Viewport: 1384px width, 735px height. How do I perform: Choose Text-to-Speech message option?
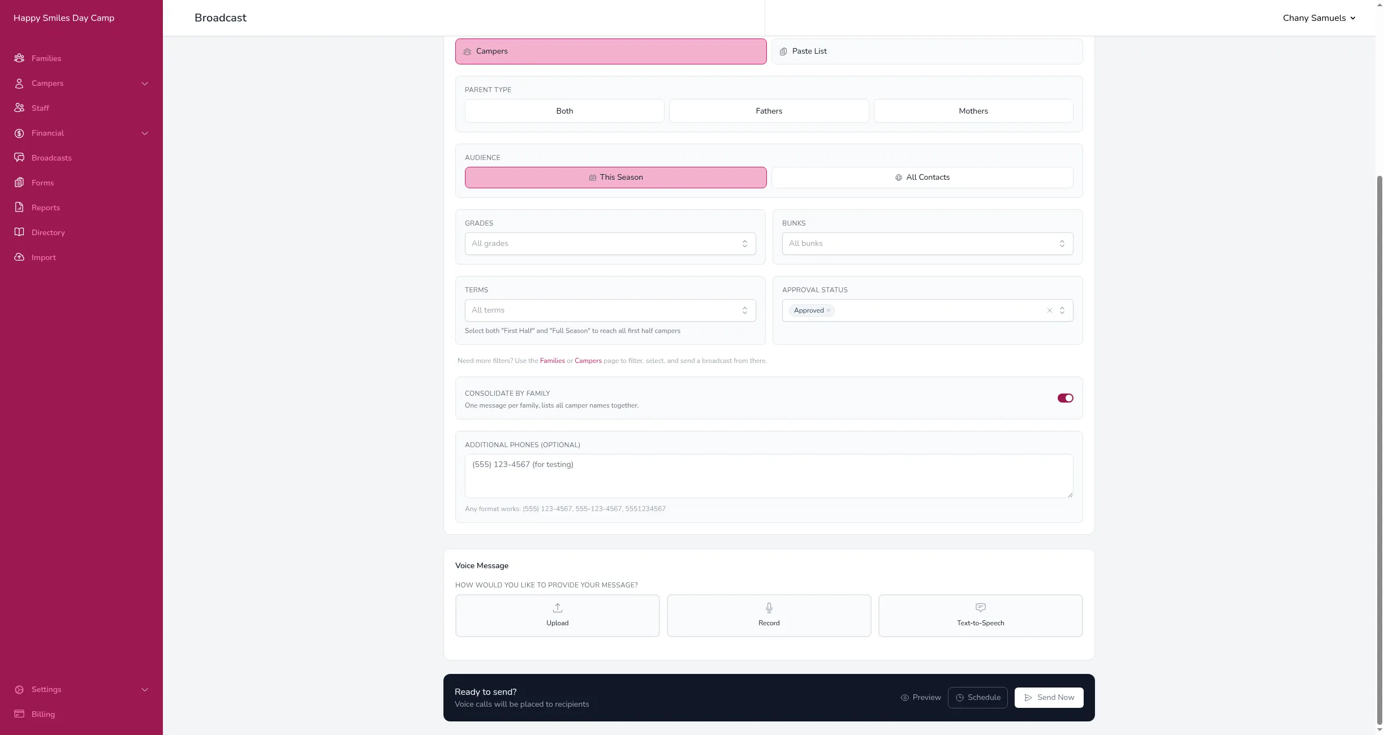[x=981, y=616]
